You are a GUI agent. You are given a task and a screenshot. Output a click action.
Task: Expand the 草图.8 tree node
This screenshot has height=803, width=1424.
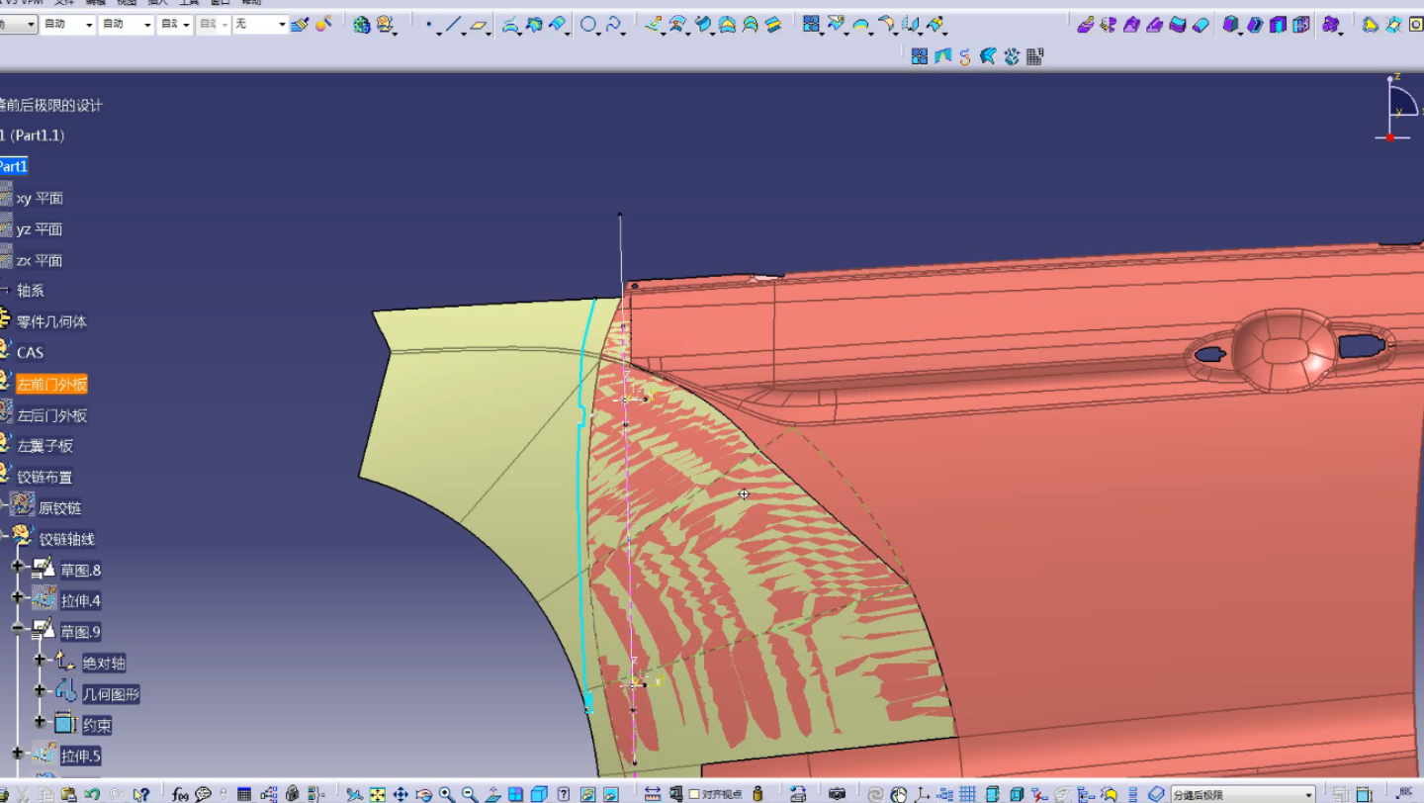point(17,567)
